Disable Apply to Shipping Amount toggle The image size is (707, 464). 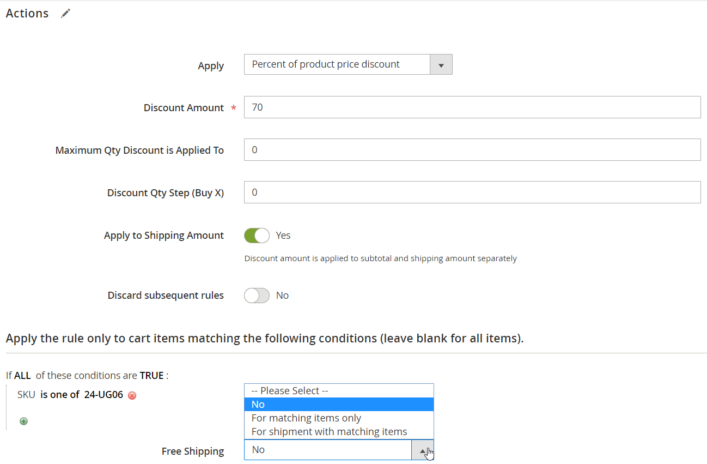click(257, 236)
